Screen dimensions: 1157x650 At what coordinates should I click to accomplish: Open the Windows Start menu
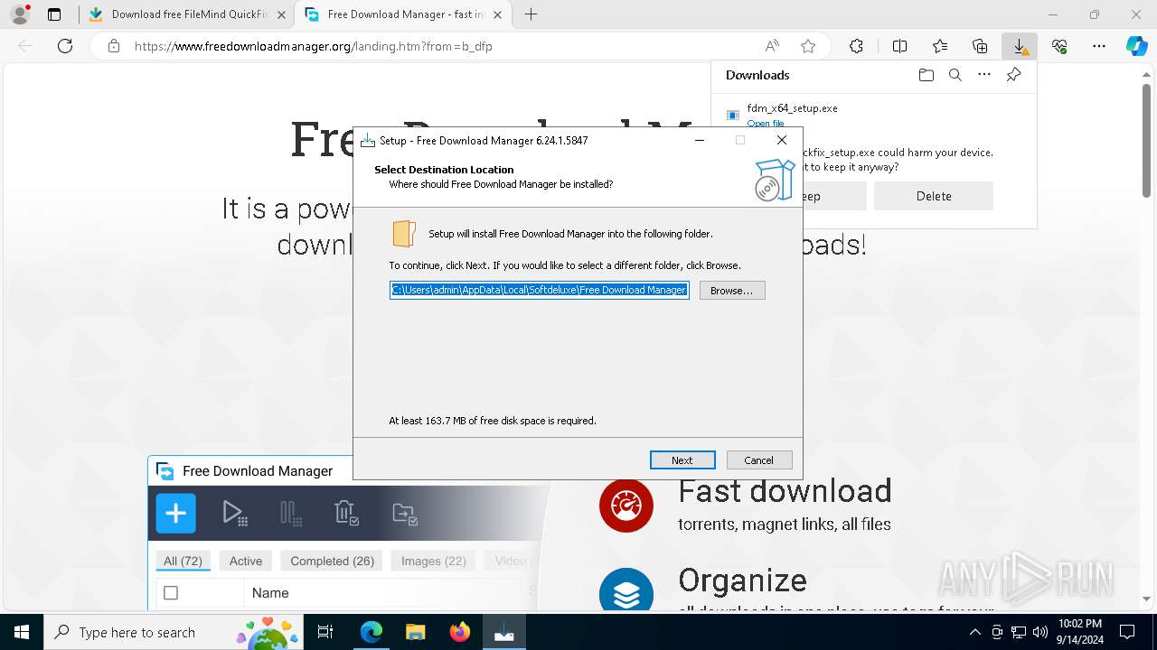(22, 632)
